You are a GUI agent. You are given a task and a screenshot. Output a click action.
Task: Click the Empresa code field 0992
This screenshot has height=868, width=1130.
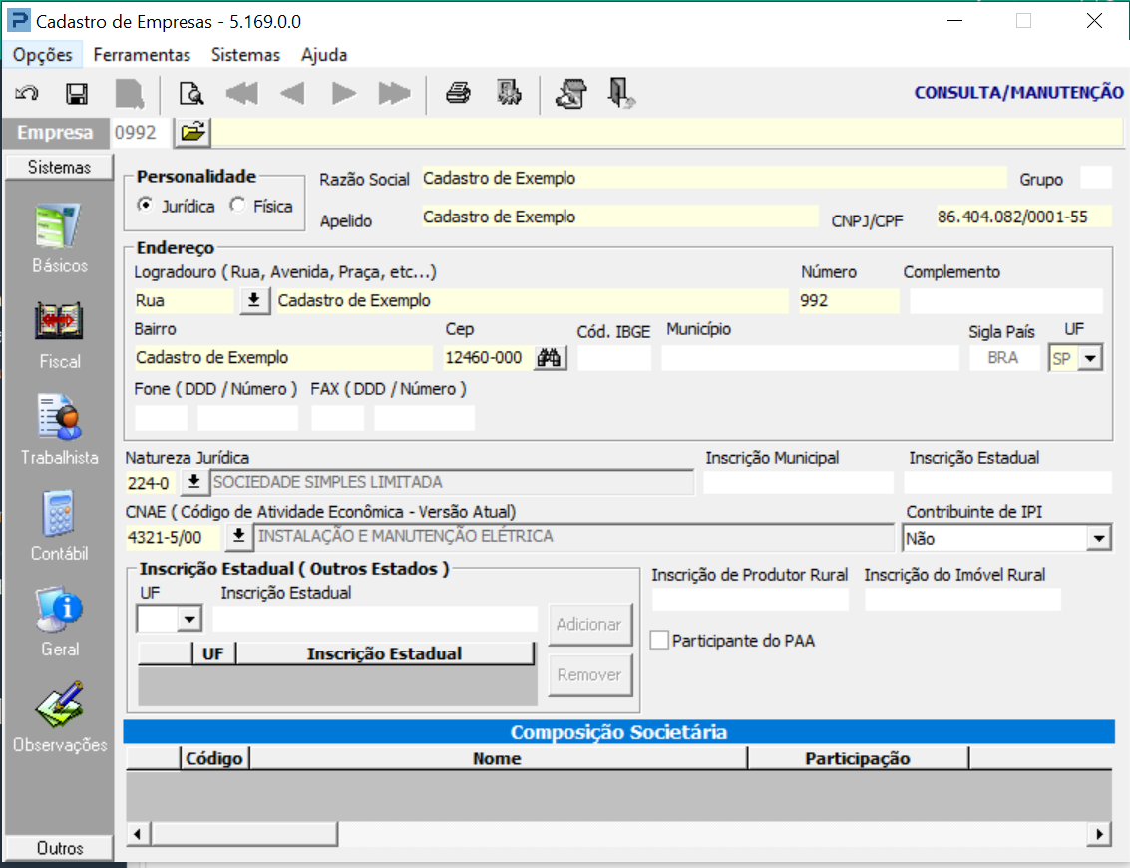(141, 132)
